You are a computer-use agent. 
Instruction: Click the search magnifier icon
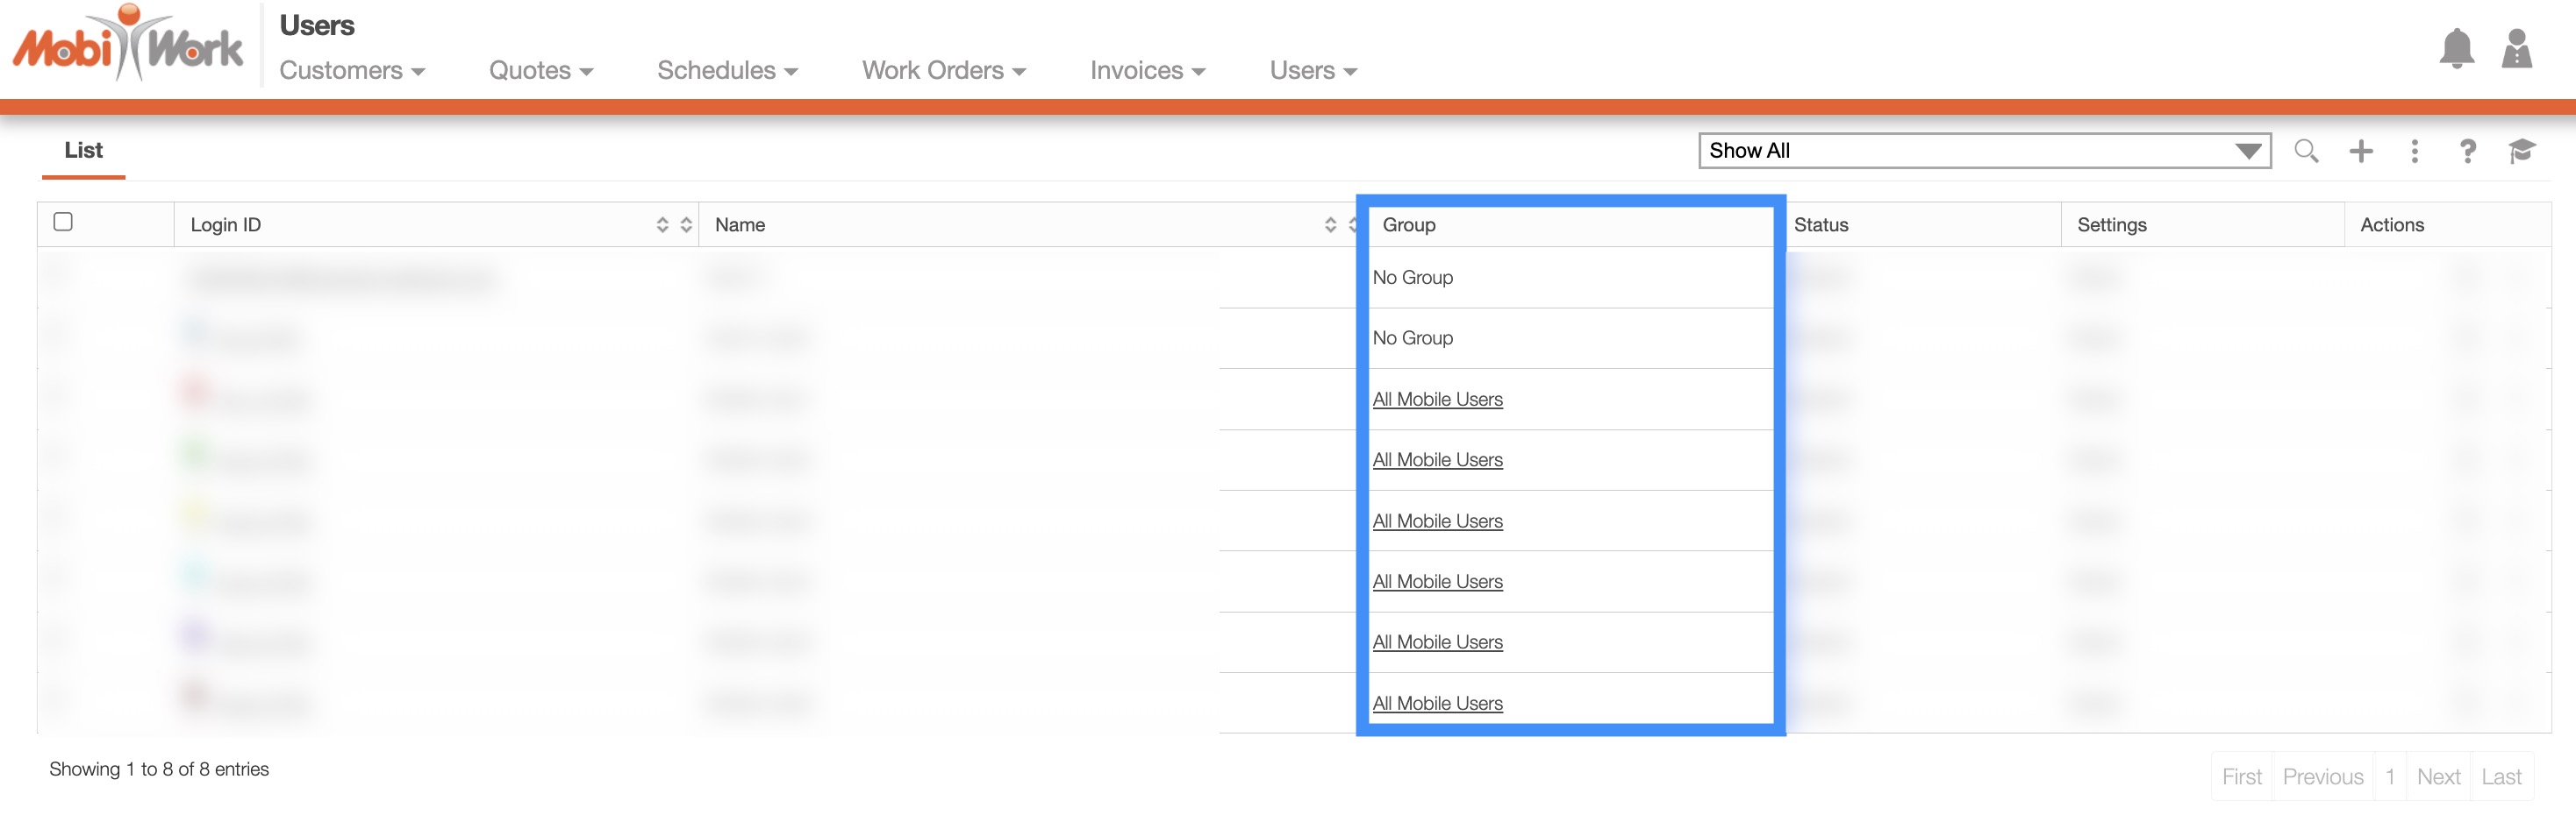pyautogui.click(x=2305, y=151)
